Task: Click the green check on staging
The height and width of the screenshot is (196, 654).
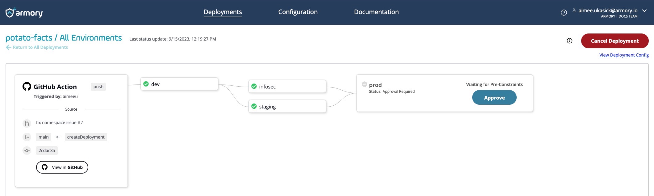Action: (254, 106)
